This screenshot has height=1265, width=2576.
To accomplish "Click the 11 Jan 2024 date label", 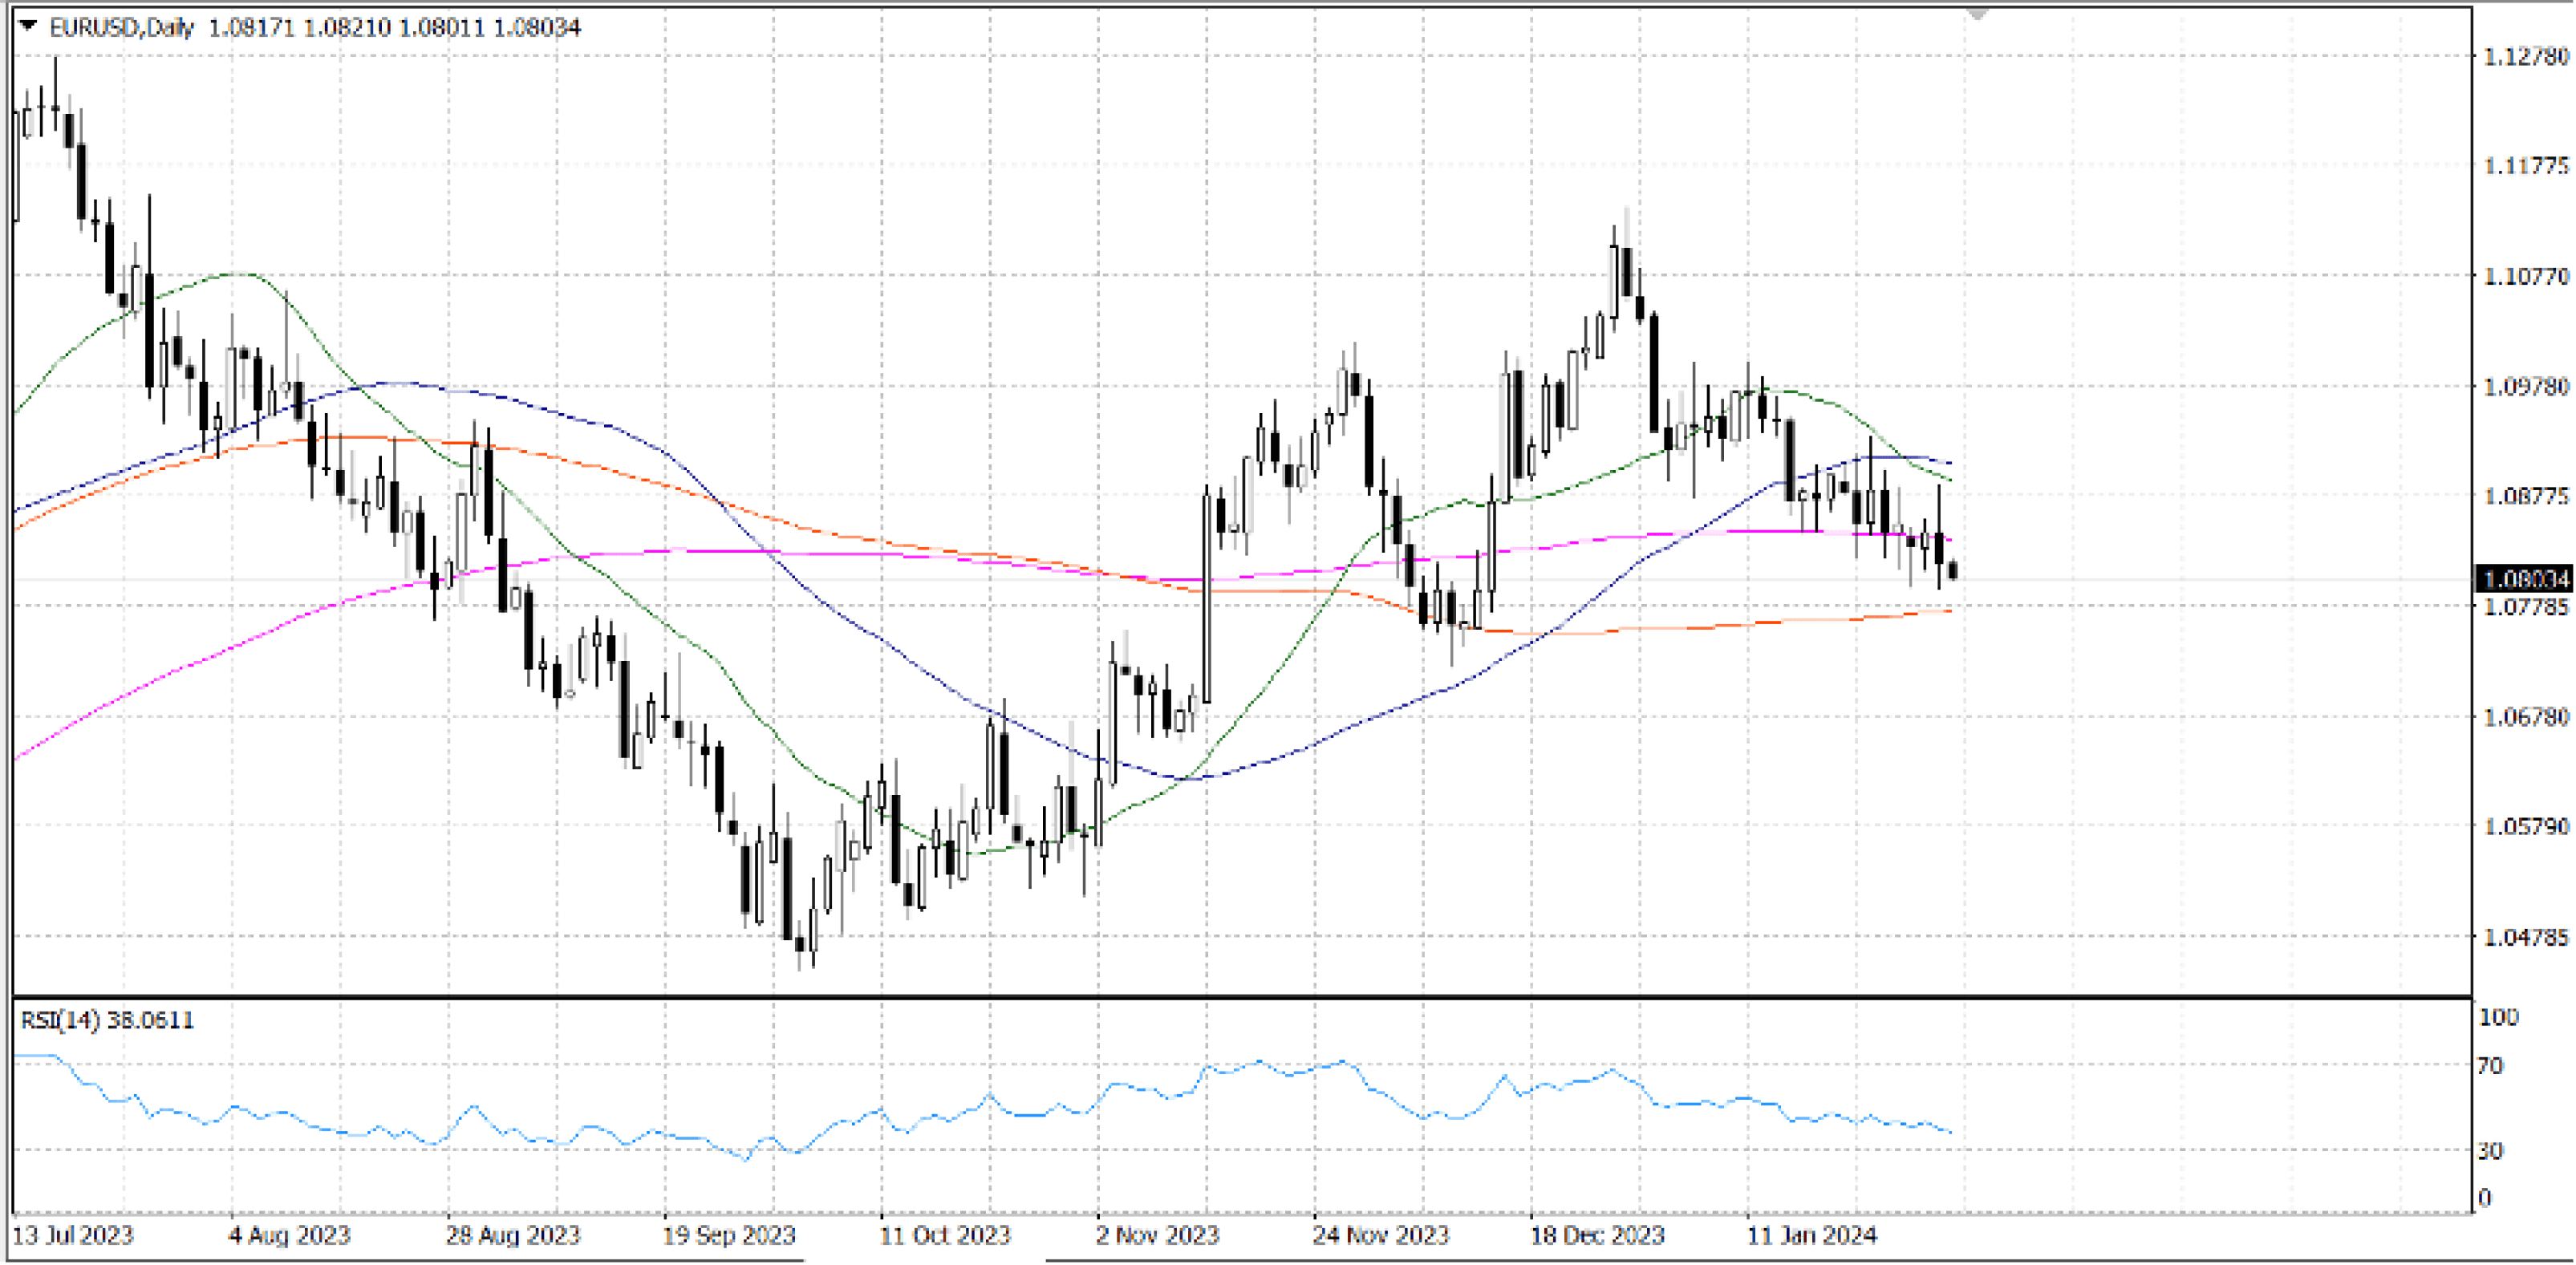I will point(1812,1235).
